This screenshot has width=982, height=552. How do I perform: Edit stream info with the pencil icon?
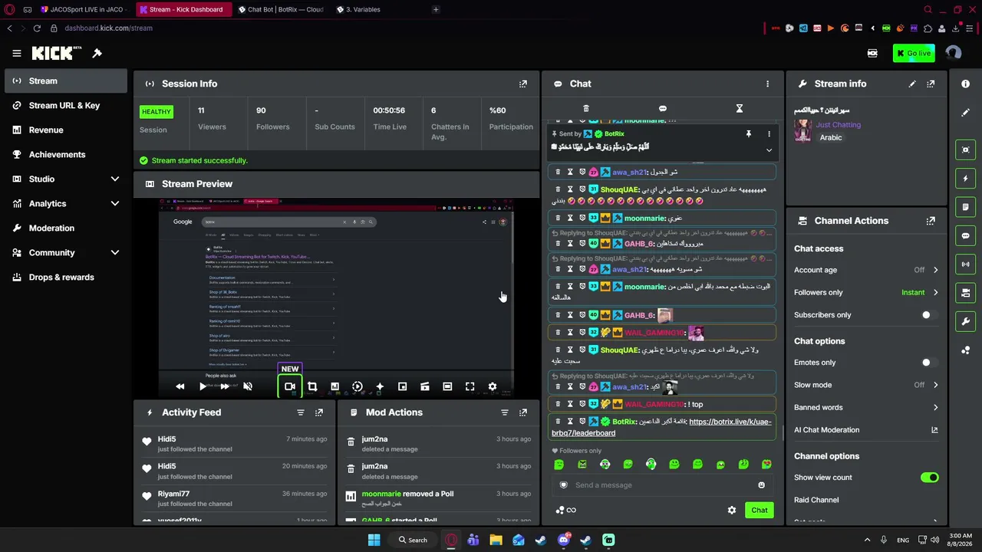click(912, 84)
